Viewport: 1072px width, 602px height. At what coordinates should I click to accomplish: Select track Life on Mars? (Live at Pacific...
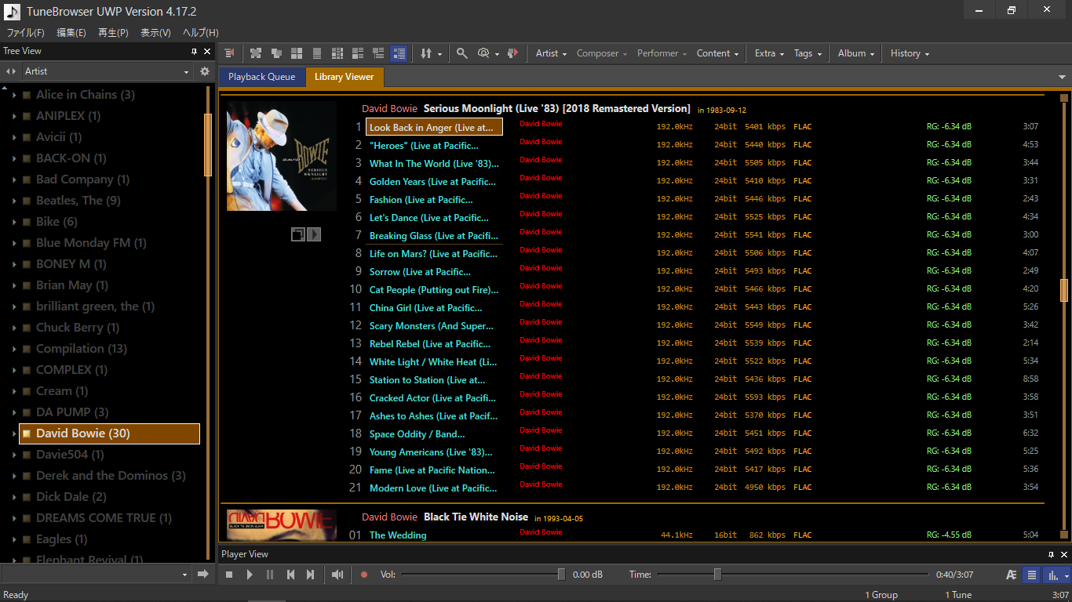433,254
